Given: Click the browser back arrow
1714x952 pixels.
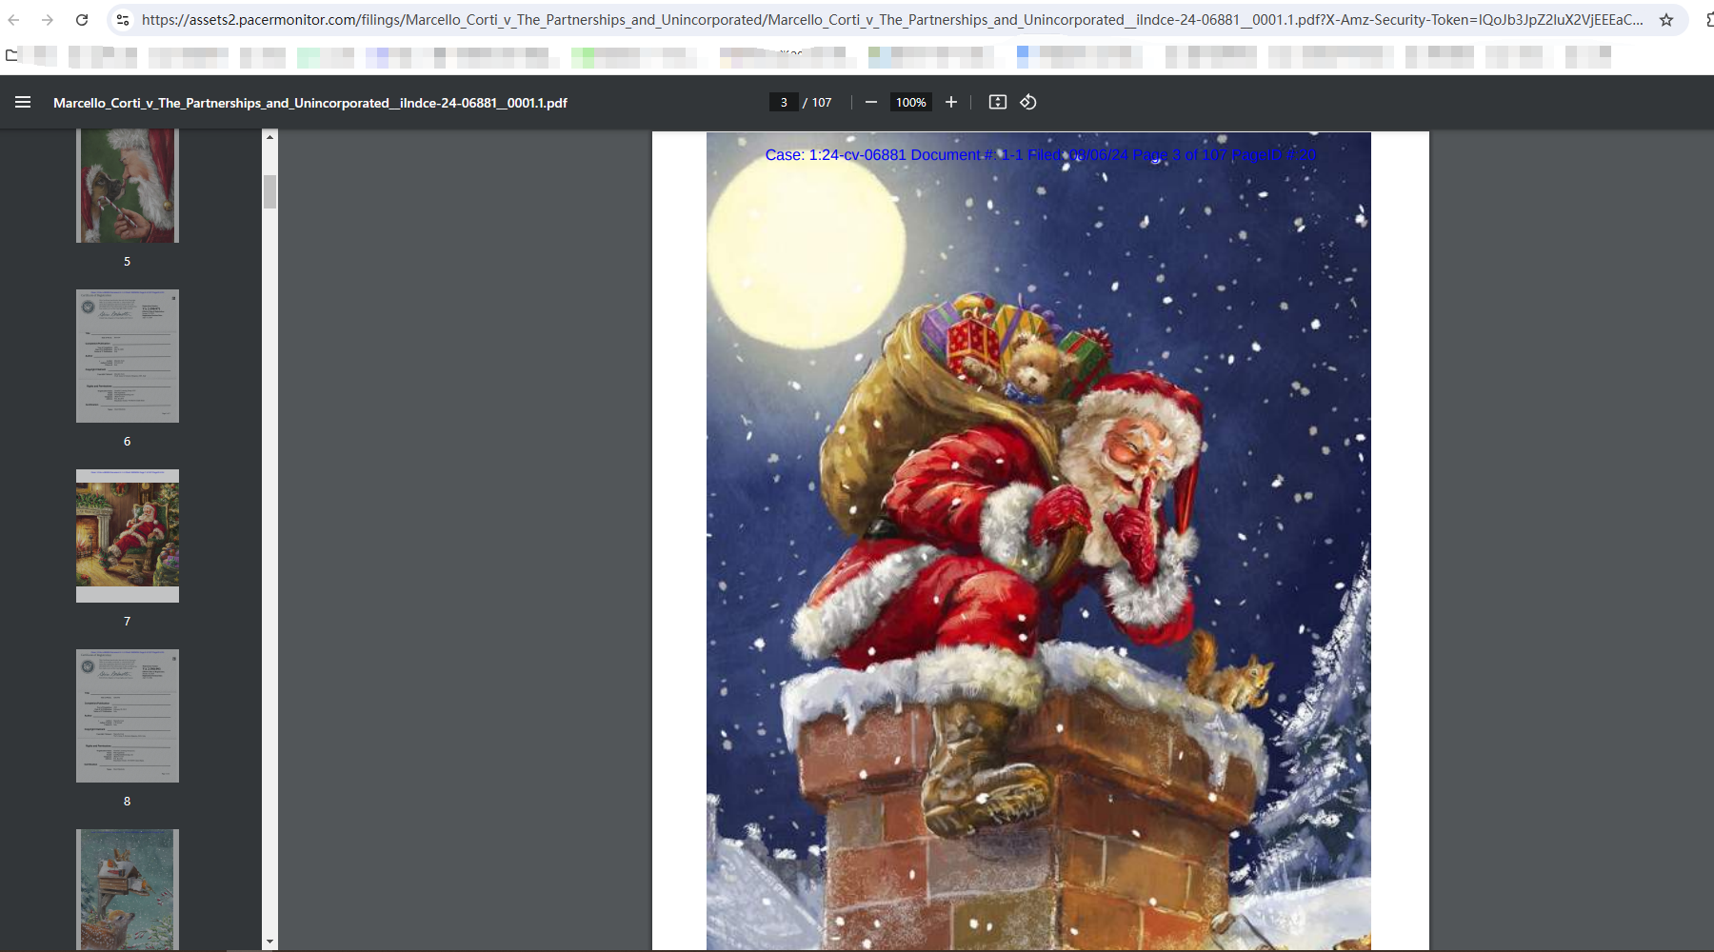Looking at the screenshot, I should (x=13, y=20).
